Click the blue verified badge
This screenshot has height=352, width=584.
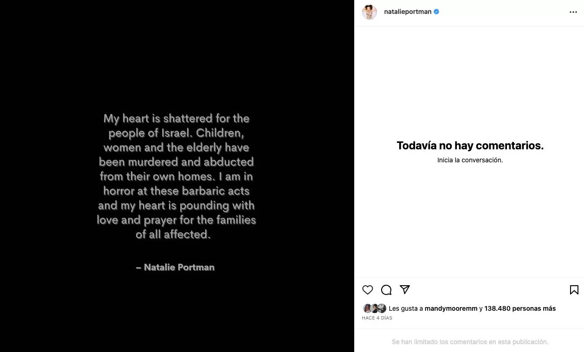[436, 12]
